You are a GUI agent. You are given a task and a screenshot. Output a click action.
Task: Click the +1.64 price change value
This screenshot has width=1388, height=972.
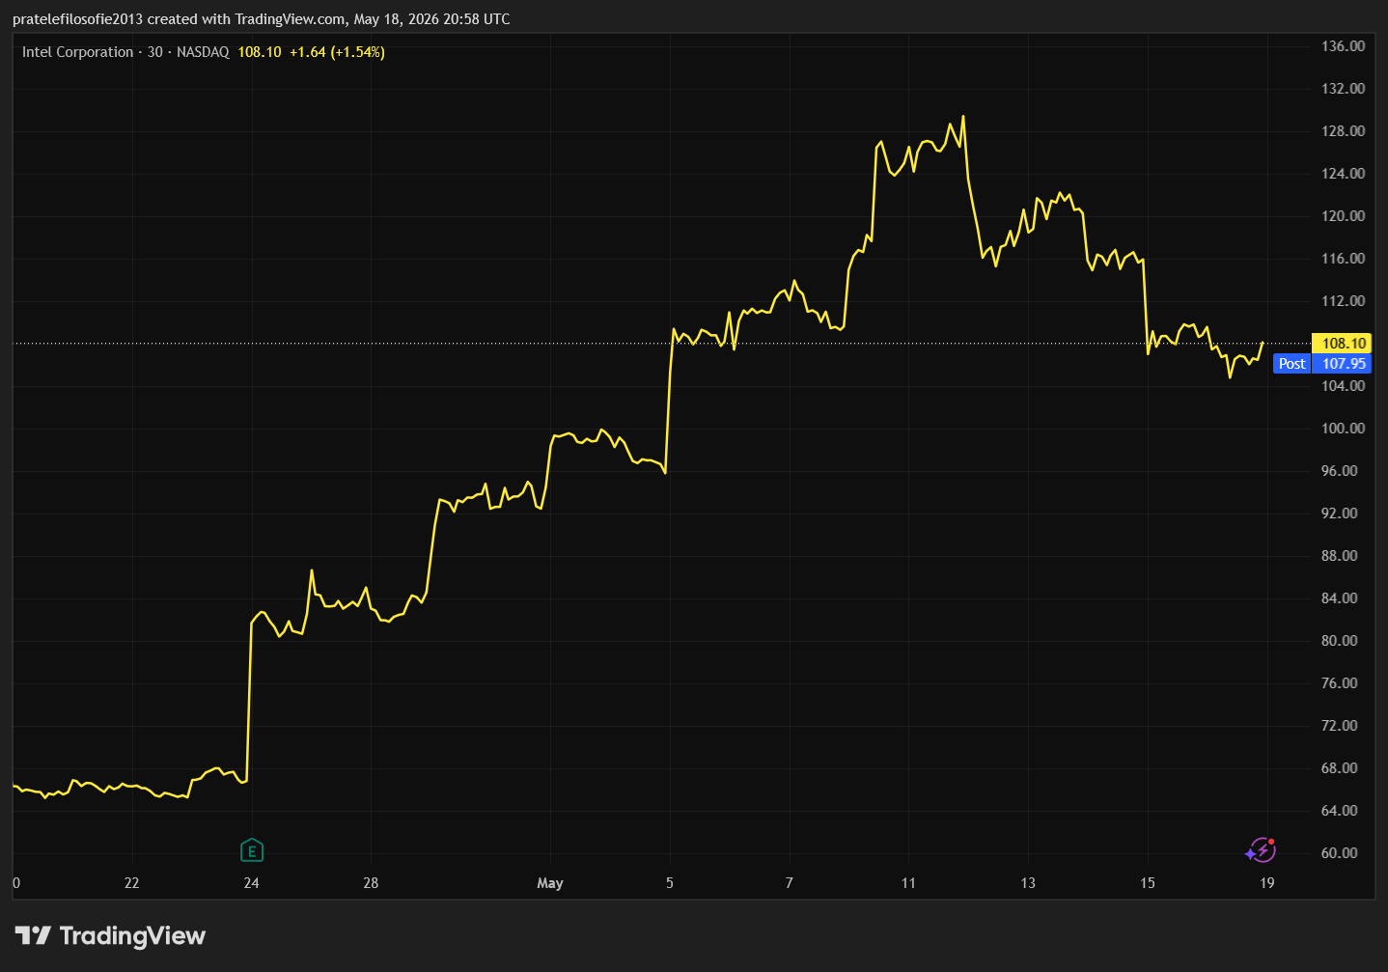(x=308, y=52)
